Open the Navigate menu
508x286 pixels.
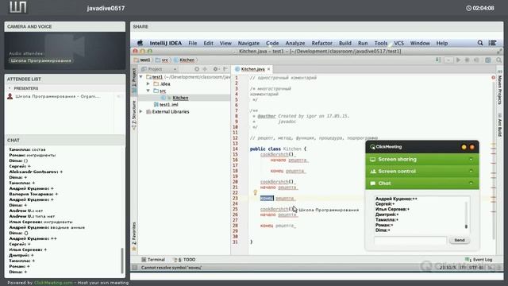[248, 43]
